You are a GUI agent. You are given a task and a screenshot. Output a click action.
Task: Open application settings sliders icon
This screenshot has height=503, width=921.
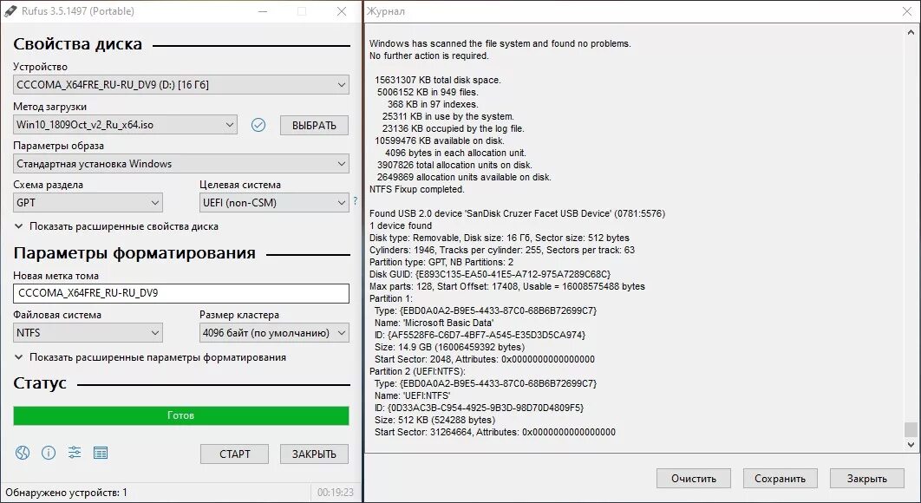pyautogui.click(x=75, y=453)
